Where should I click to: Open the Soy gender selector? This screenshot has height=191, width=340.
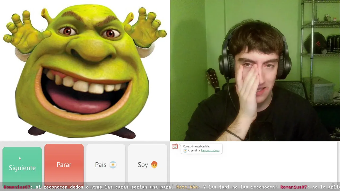pyautogui.click(x=148, y=164)
